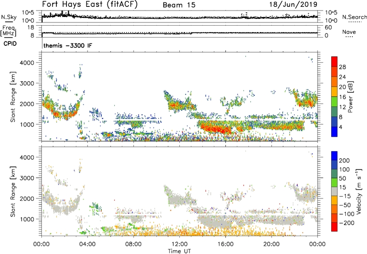
Task: Click the '04:00' time tick label
Action: (x=87, y=244)
